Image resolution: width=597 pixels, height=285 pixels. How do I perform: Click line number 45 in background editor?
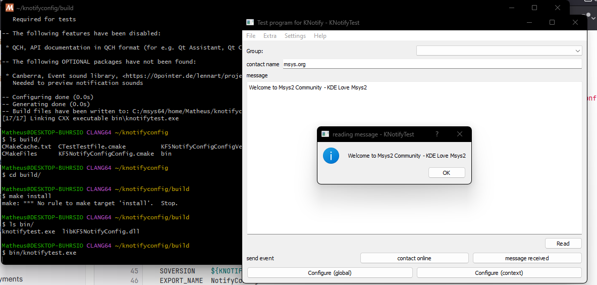click(x=134, y=271)
